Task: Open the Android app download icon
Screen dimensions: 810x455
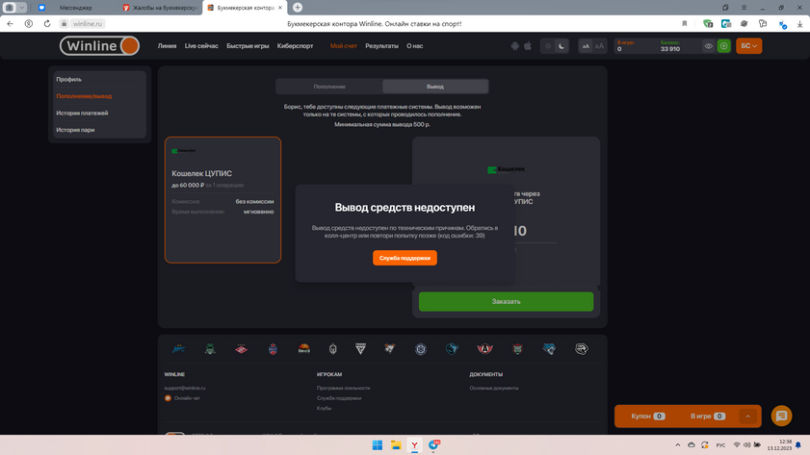Action: point(515,46)
